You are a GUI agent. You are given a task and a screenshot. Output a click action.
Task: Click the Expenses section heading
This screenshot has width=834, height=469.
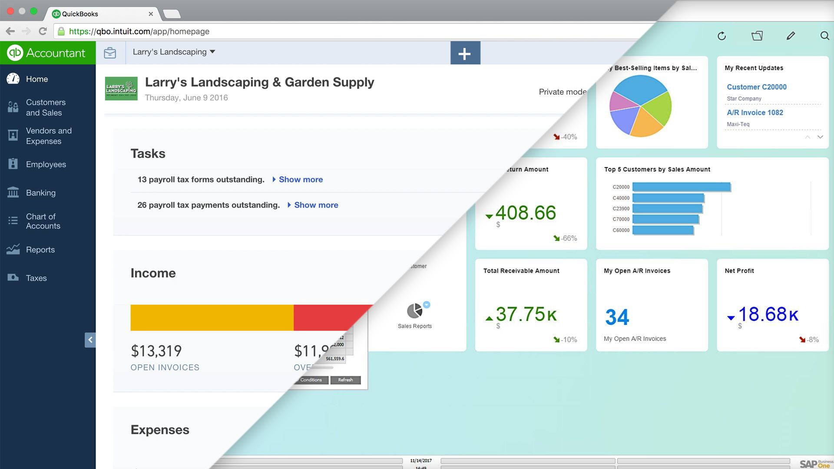(x=160, y=430)
